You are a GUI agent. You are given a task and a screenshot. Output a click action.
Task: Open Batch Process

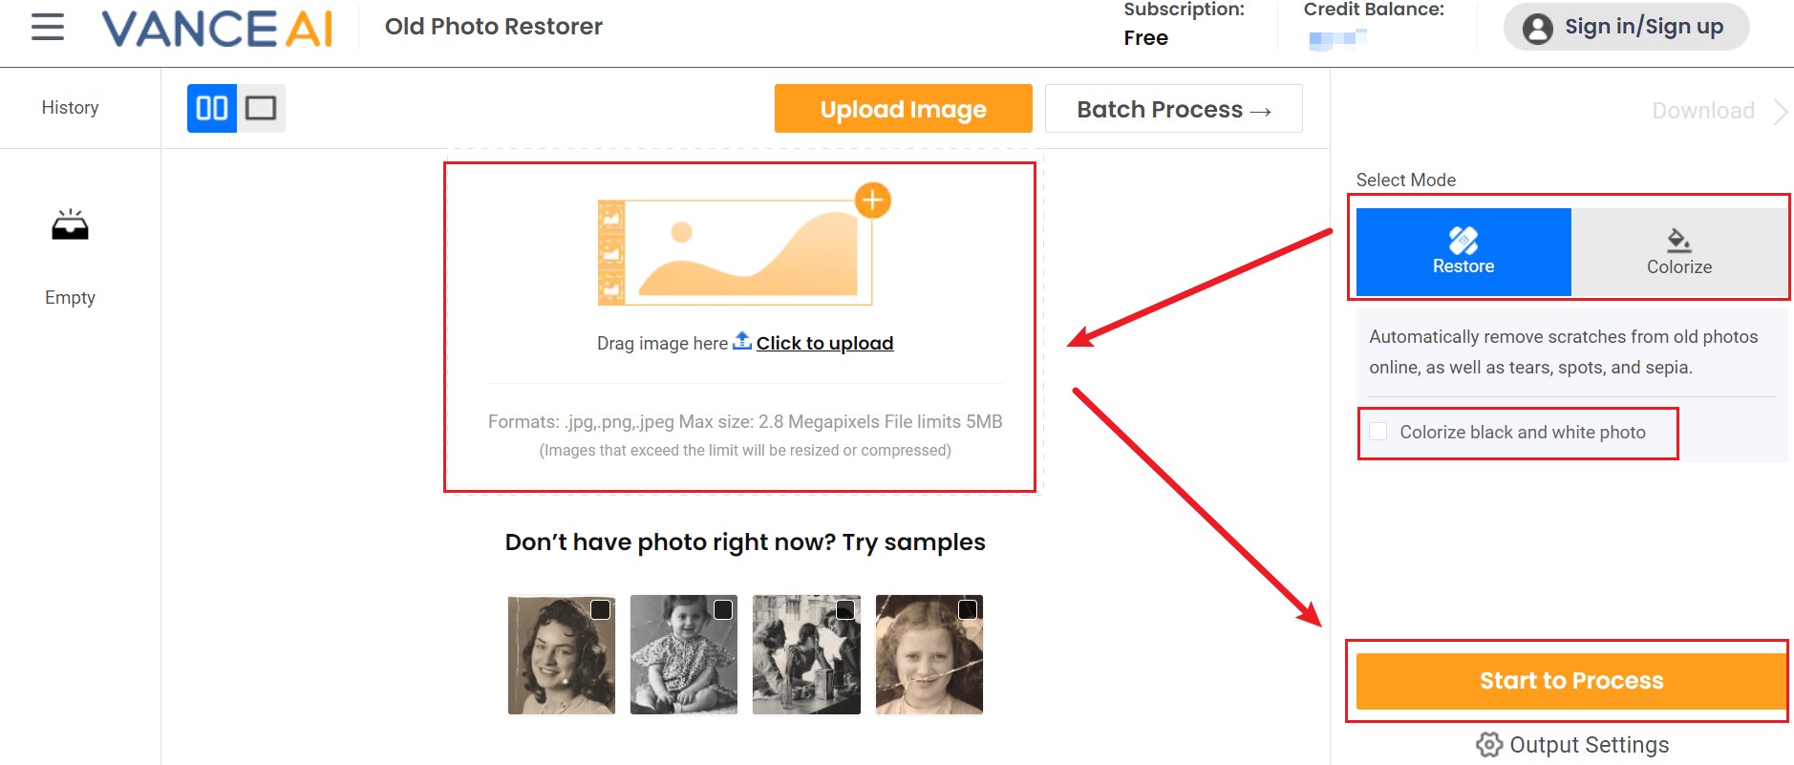(x=1173, y=109)
